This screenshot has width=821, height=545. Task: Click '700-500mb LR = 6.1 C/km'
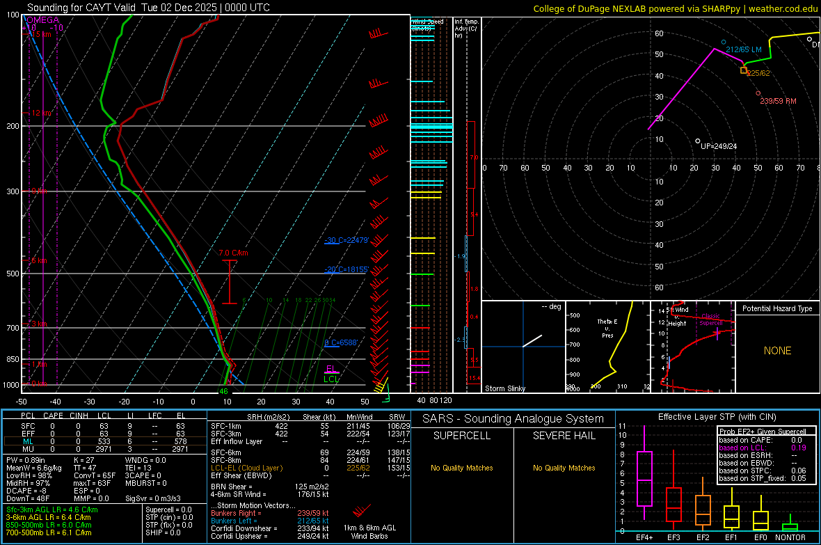click(49, 532)
